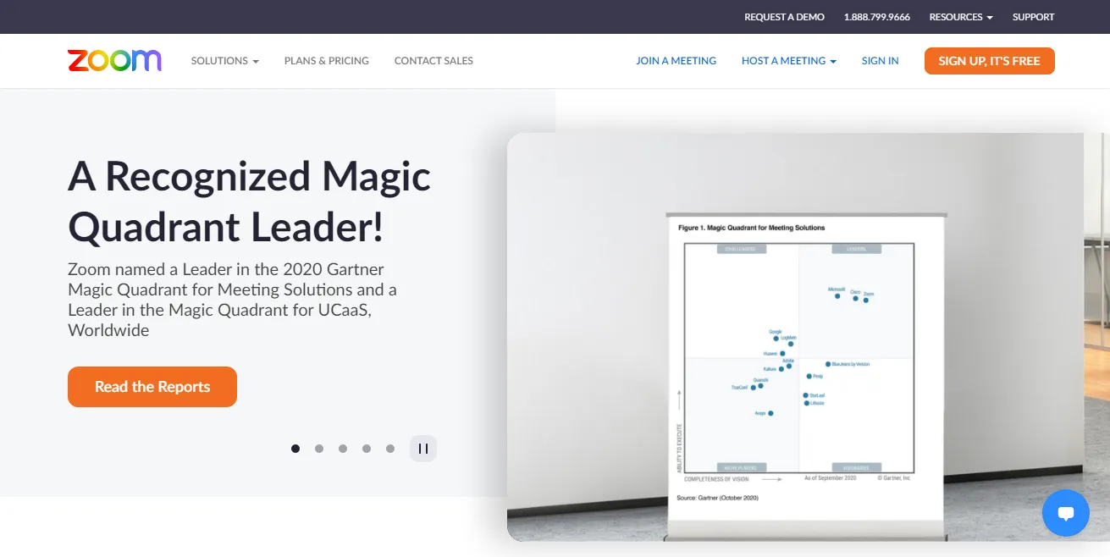The height and width of the screenshot is (557, 1110).
Task: Expand the Solutions dropdown menu
Action: (x=225, y=61)
